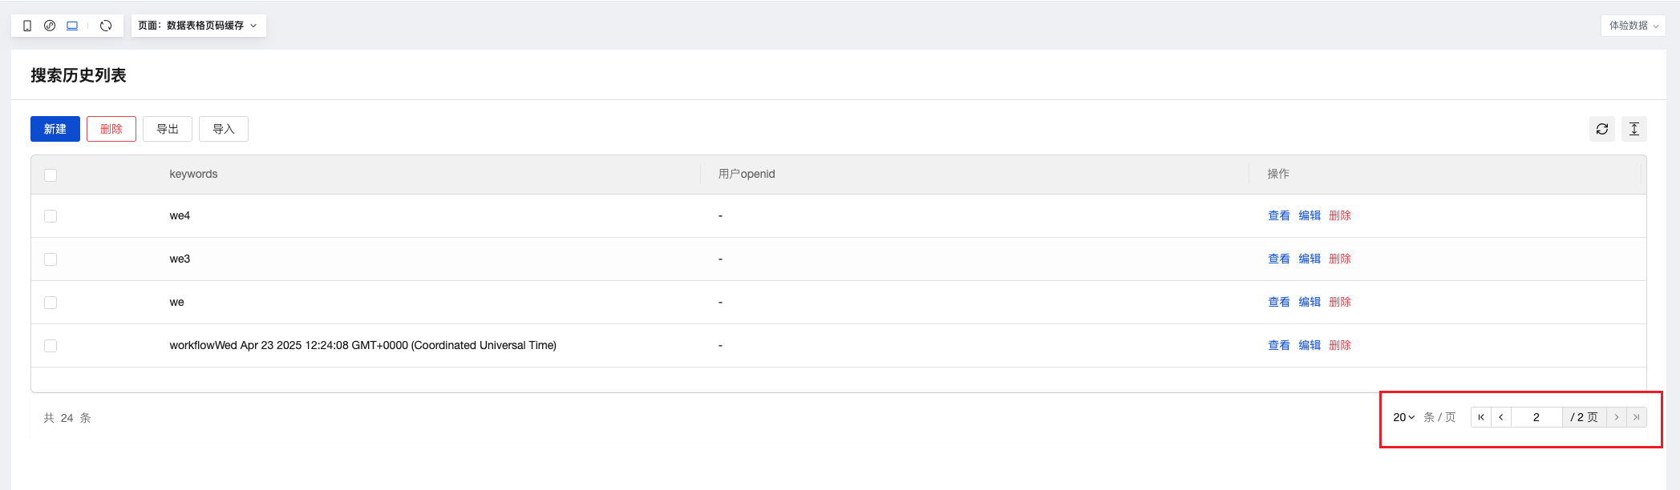The image size is (1680, 490).
Task: Click 编辑 in the we row
Action: 1310,302
